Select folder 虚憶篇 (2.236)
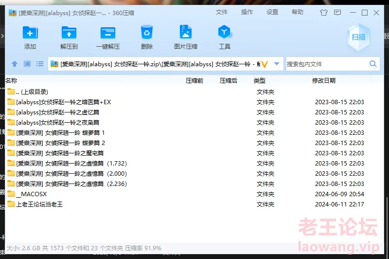The width and height of the screenshot is (389, 259). click(194, 184)
